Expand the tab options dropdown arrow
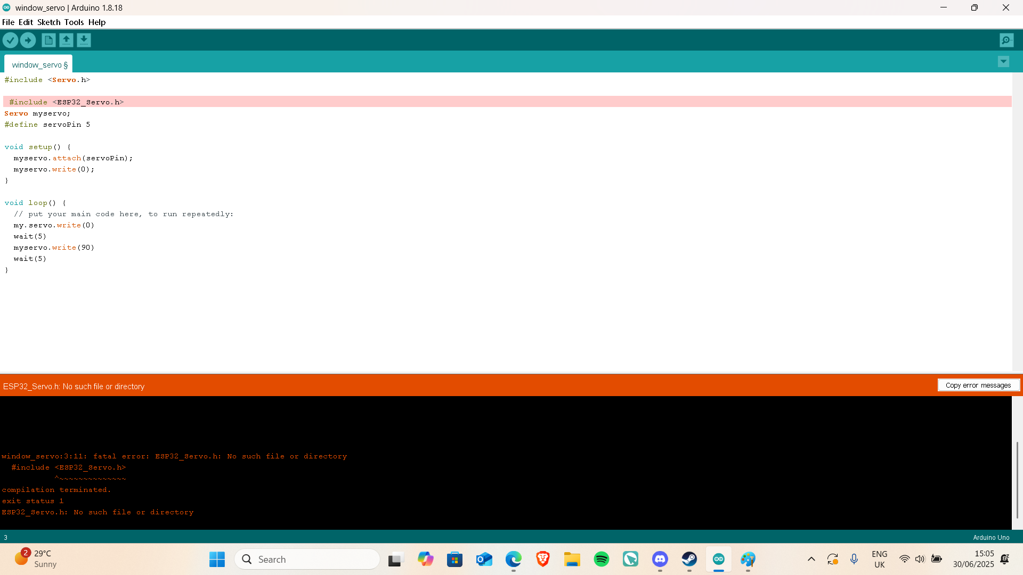The width and height of the screenshot is (1023, 575). pyautogui.click(x=1003, y=62)
